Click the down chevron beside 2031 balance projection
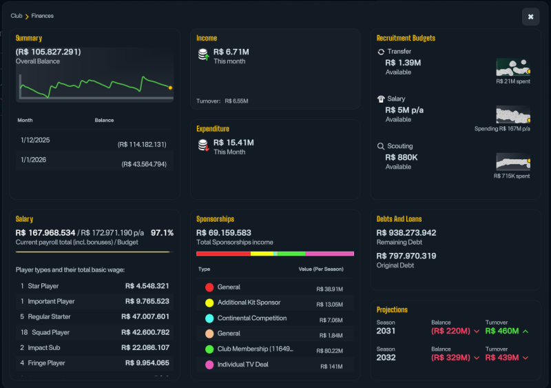The image size is (551, 388). [477, 331]
